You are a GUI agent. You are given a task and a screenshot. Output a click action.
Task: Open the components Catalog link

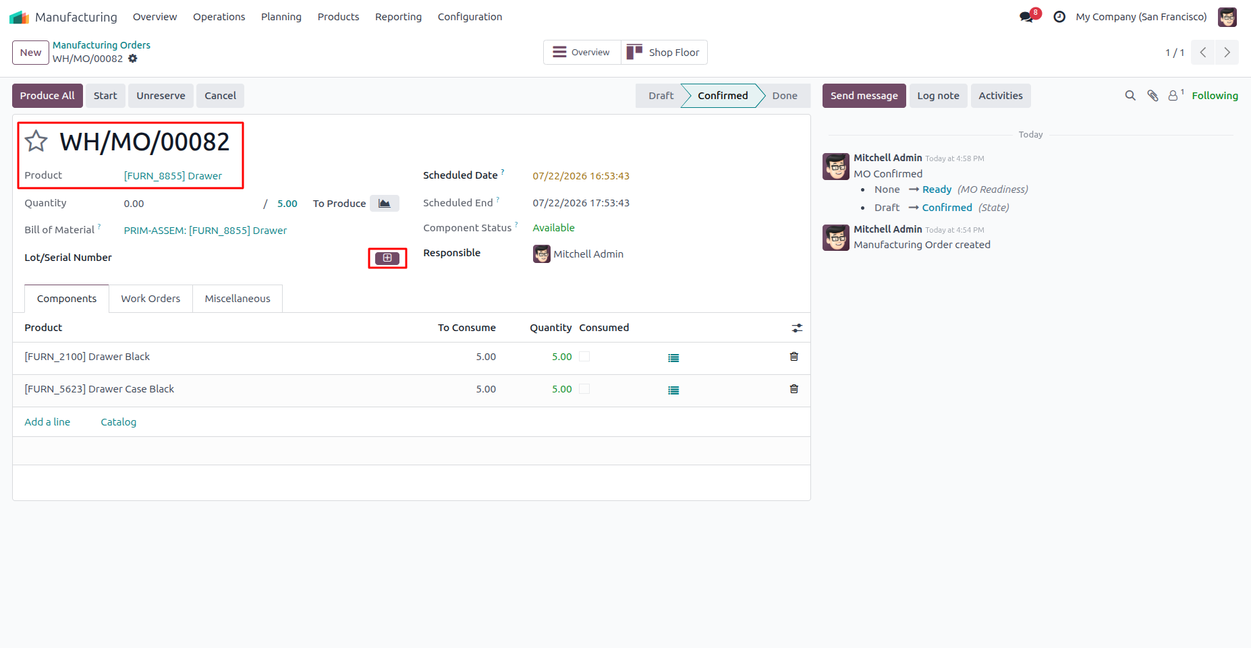point(119,422)
